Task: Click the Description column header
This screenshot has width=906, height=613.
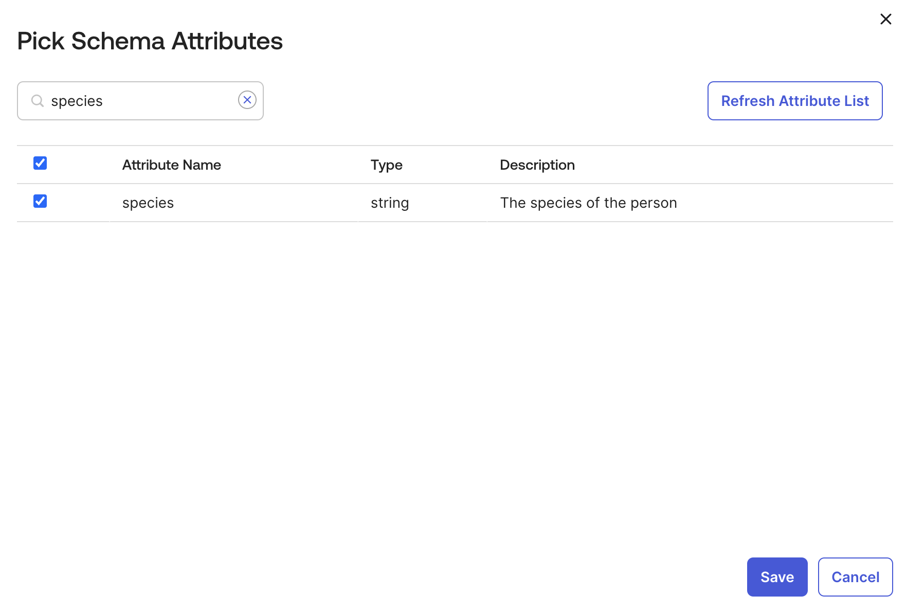Action: point(537,165)
